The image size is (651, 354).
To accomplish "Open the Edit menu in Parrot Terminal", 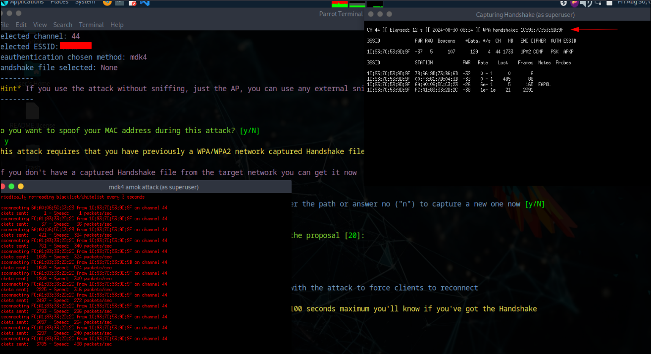I will [21, 25].
